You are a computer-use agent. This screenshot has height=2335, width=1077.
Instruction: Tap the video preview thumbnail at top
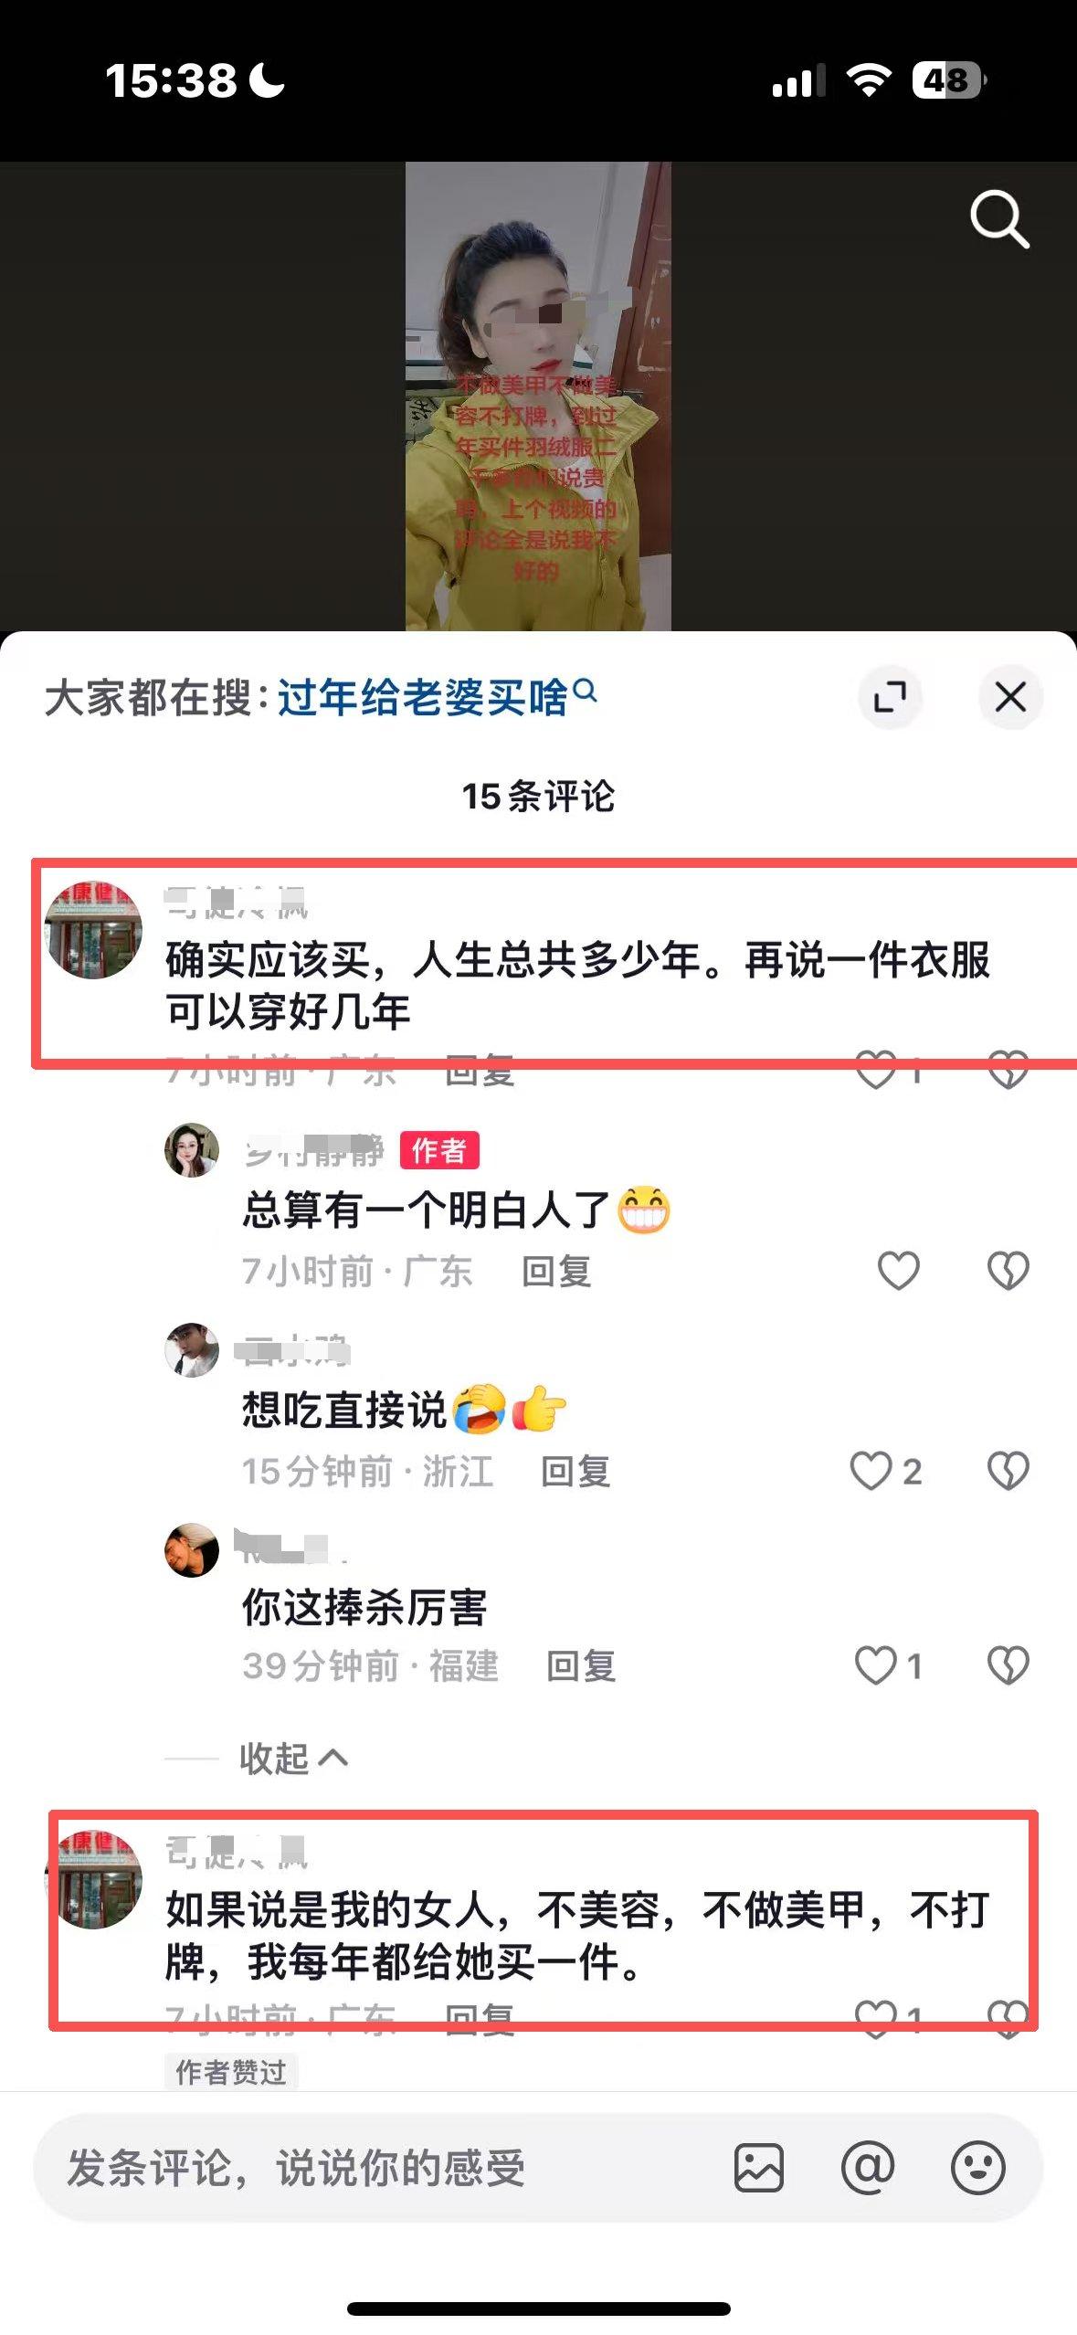pyautogui.click(x=538, y=396)
